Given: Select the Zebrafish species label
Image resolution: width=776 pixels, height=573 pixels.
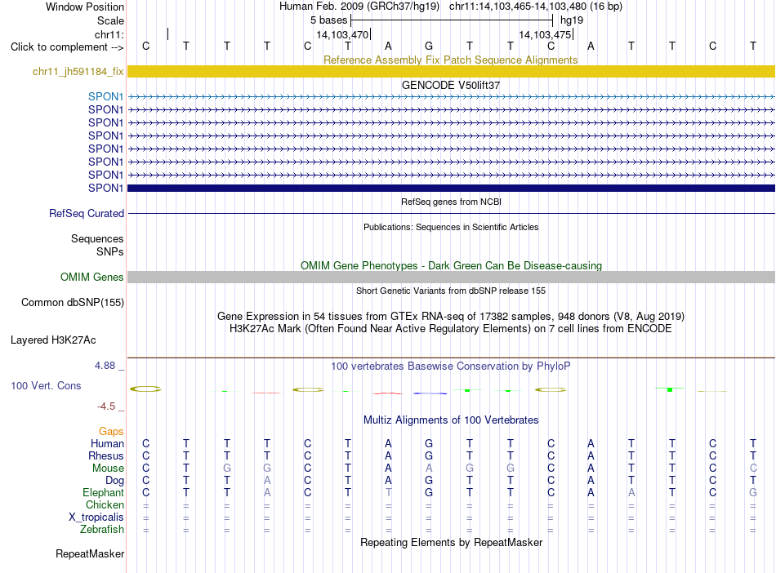Looking at the screenshot, I should click(101, 529).
